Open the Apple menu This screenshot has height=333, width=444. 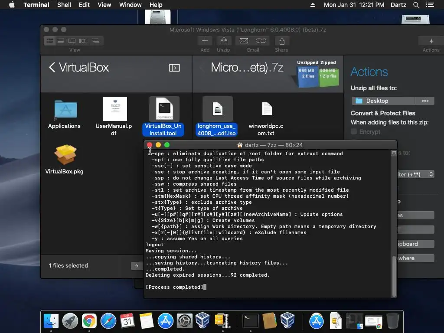[12, 5]
